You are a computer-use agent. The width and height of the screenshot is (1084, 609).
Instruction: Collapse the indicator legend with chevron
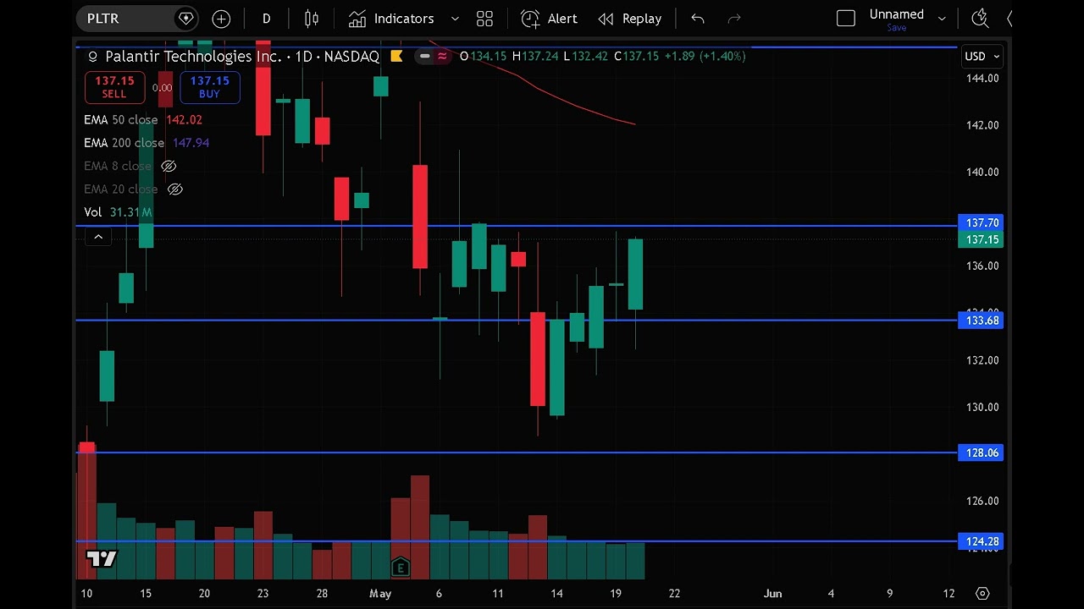pyautogui.click(x=98, y=238)
